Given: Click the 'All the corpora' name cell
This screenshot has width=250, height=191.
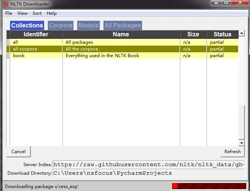Looking at the screenshot, I should (x=121, y=49).
